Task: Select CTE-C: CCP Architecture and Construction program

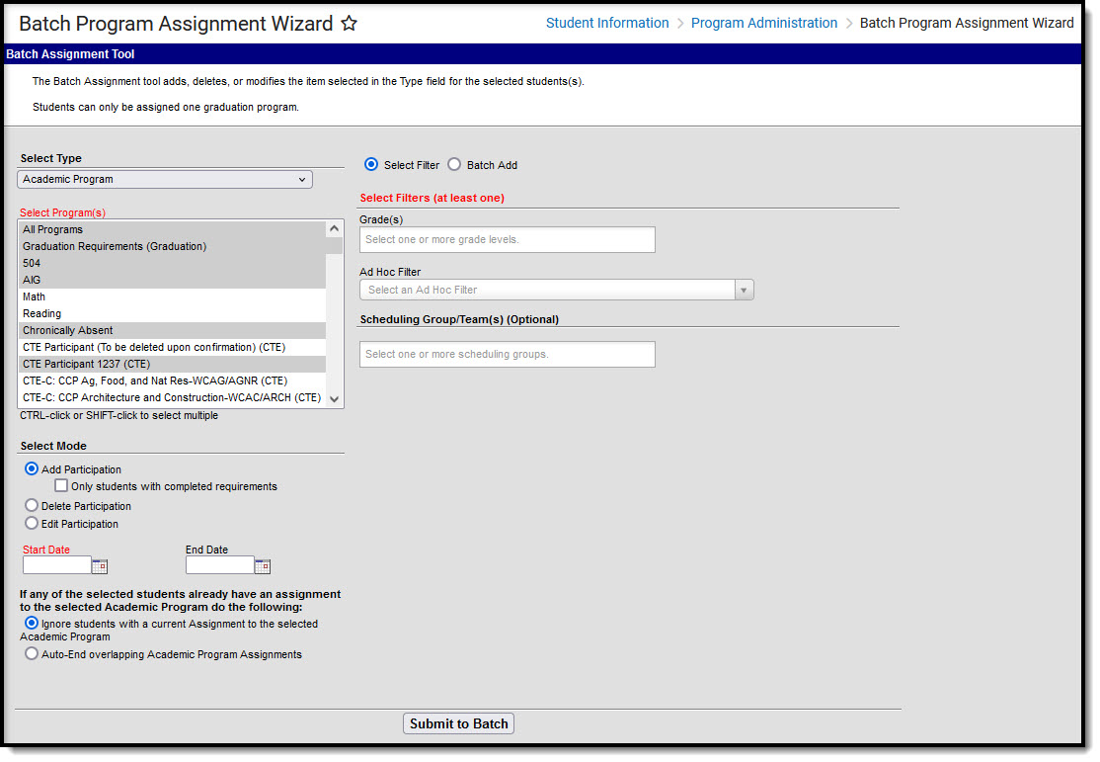Action: [172, 398]
